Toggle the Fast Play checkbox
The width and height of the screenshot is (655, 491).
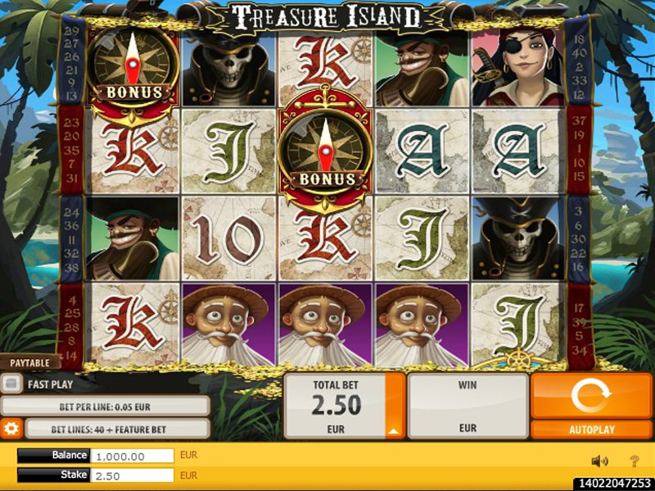tap(11, 384)
